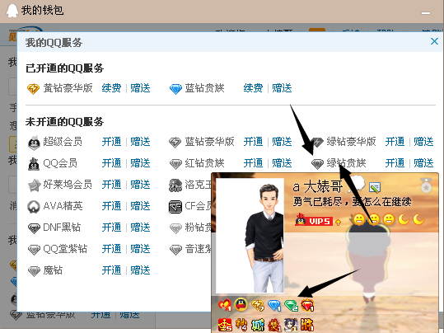Click the 蓝钻贵族 blue diamond icon

coord(175,89)
